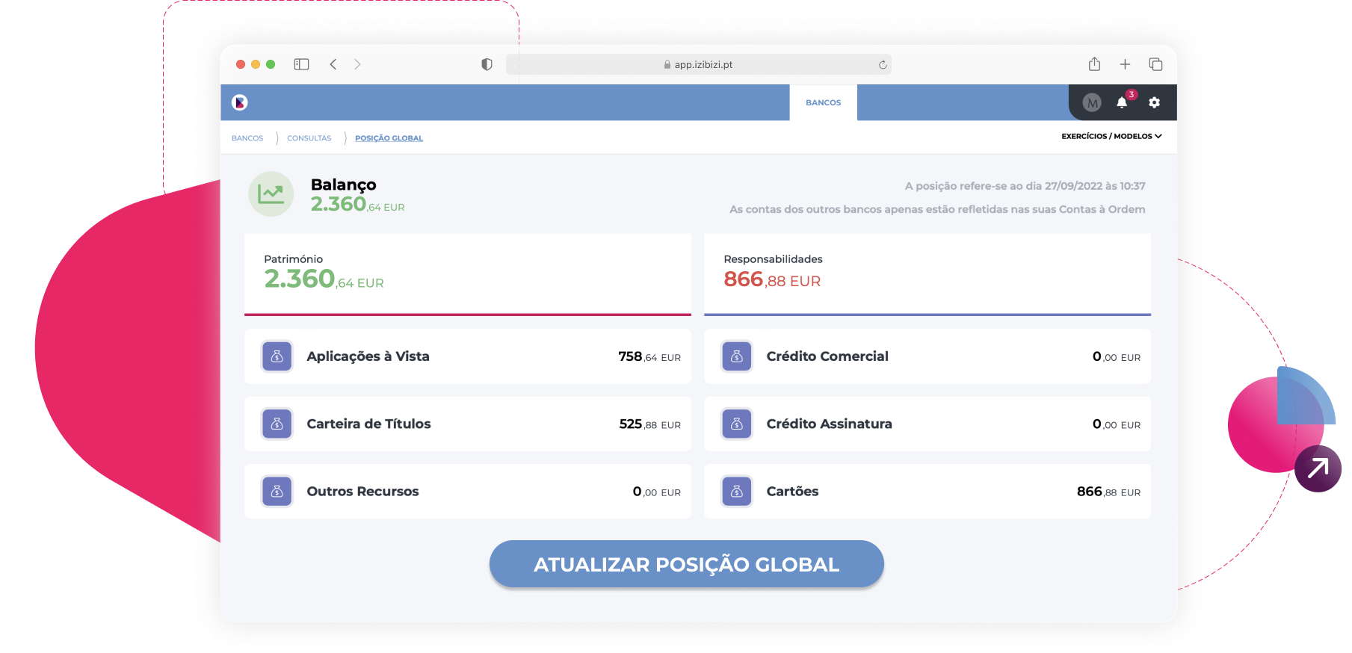
Task: Select the Bancos tab
Action: coord(823,102)
